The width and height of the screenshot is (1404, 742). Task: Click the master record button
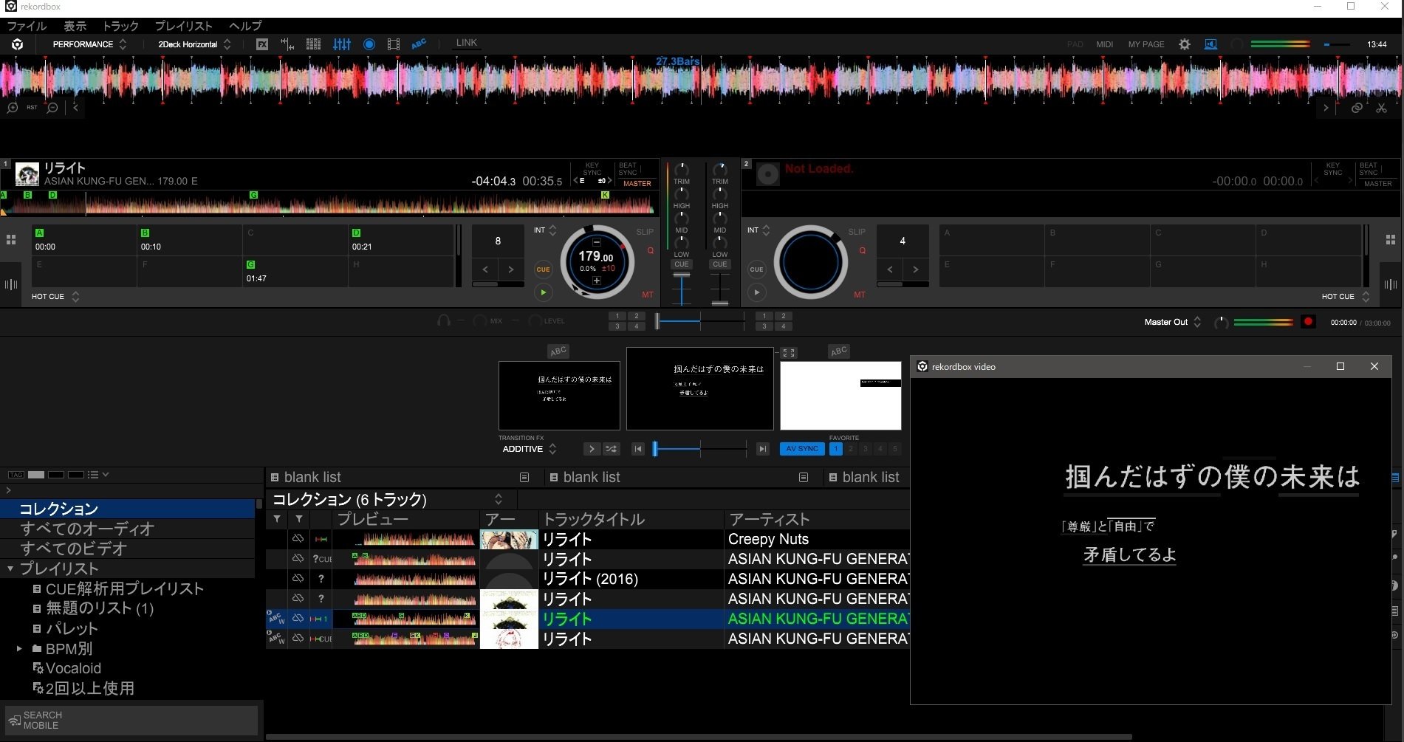[1308, 322]
